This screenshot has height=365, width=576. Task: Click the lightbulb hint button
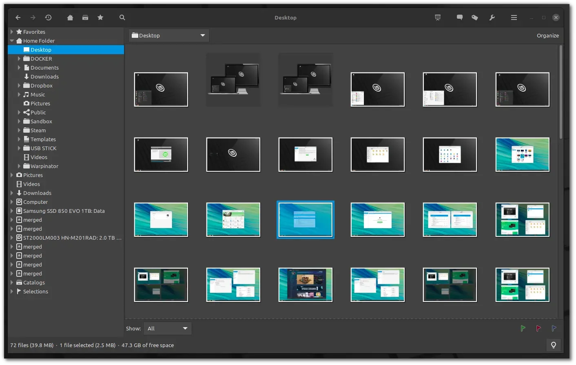tap(554, 345)
